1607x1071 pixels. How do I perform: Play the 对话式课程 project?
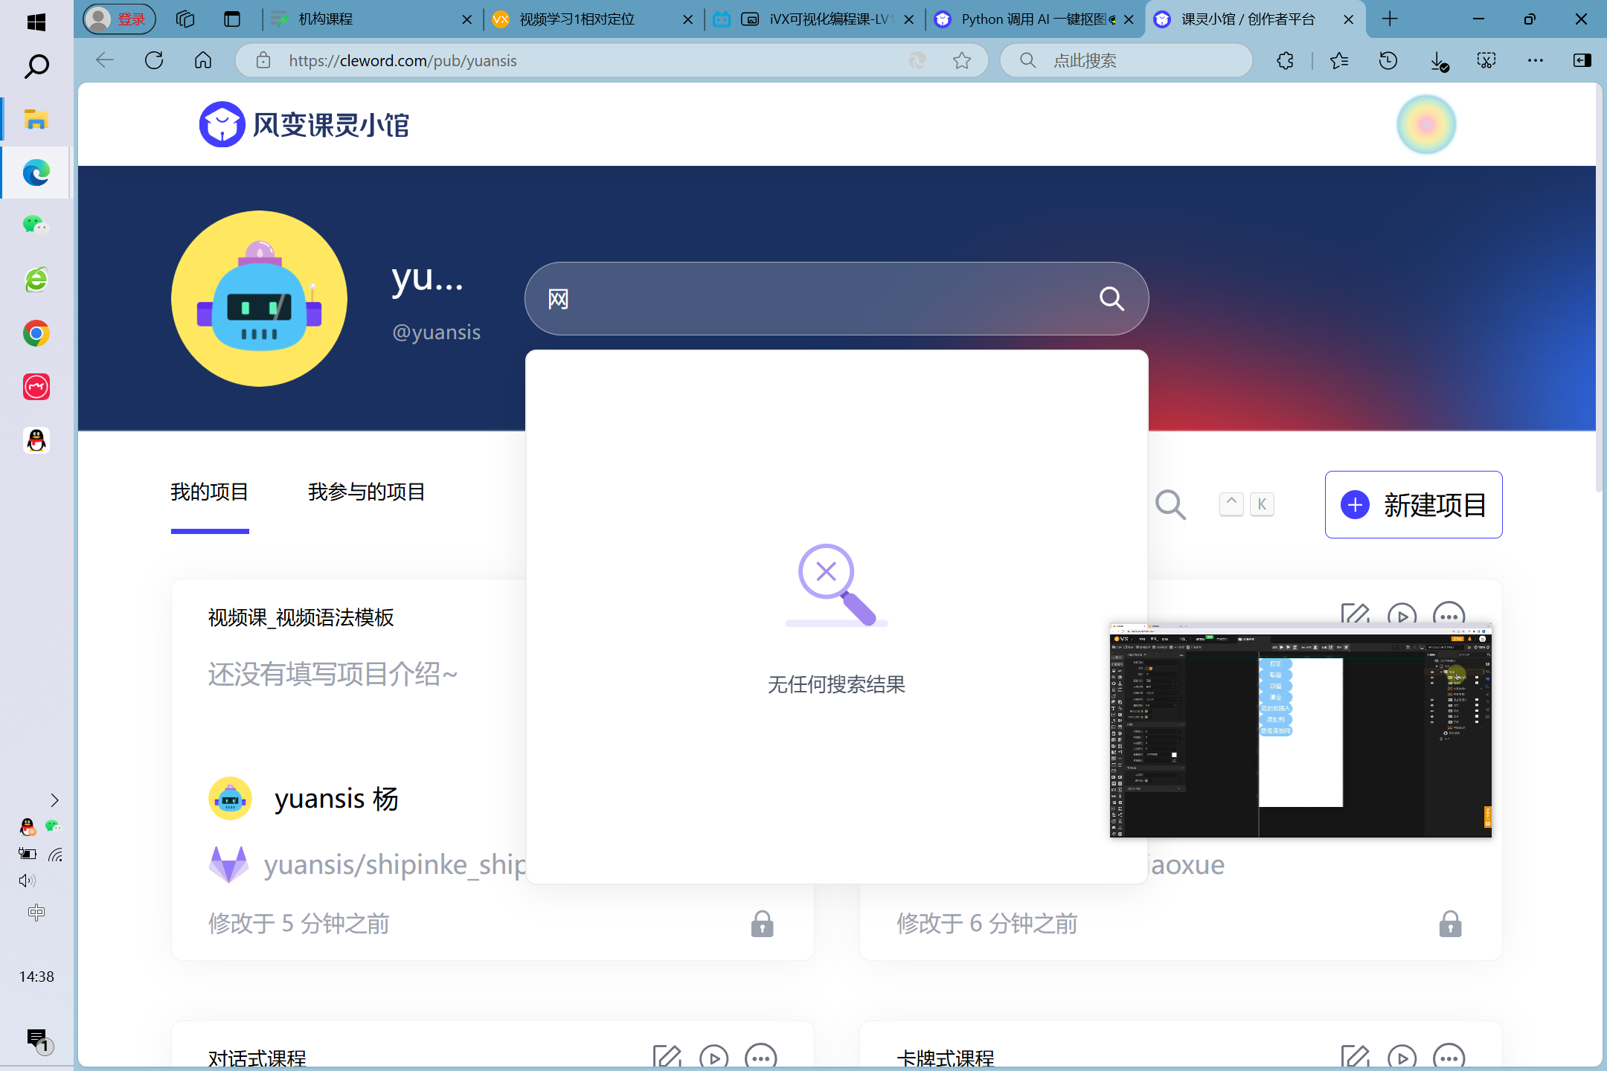coord(714,1057)
